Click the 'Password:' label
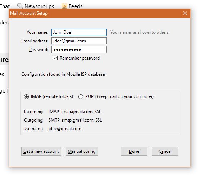The width and height of the screenshot is (202, 179). (39, 50)
